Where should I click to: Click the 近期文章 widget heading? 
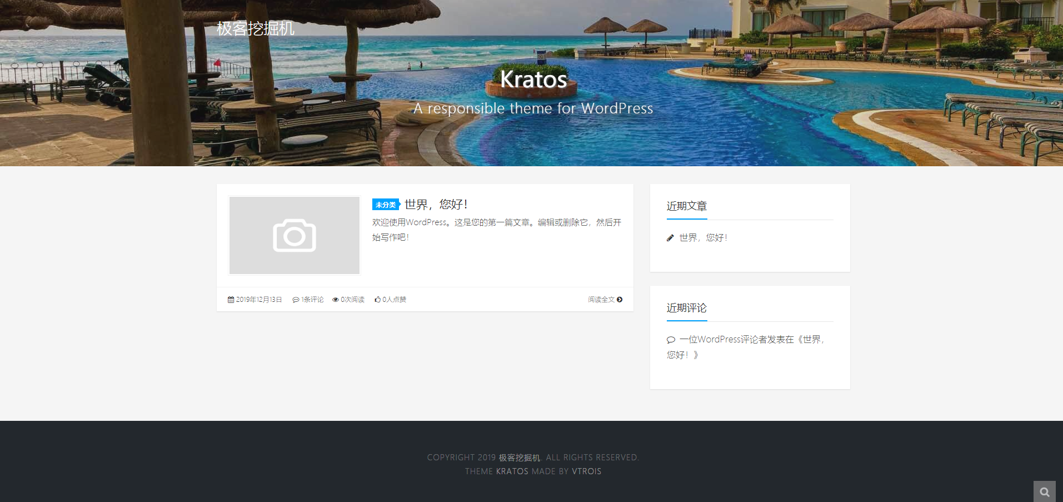687,206
